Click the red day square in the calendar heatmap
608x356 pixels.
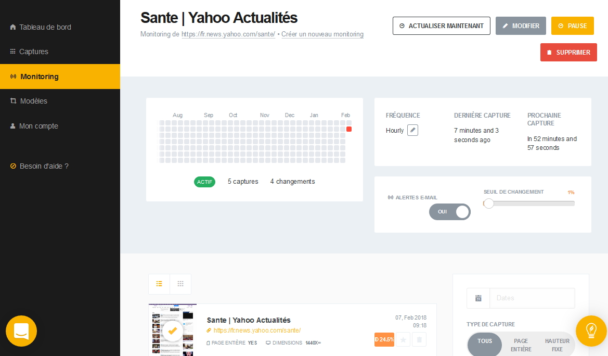pos(349,129)
